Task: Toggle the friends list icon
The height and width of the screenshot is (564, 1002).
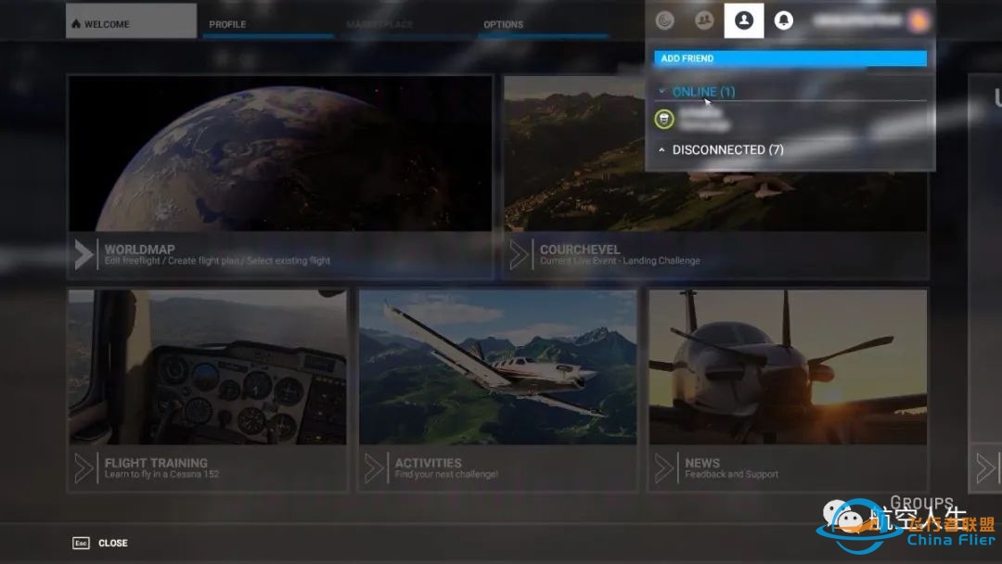Action: 744,20
